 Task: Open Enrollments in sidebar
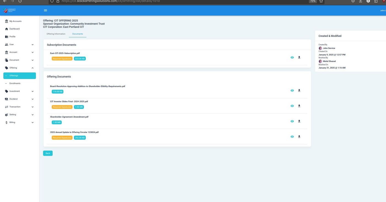point(15,83)
